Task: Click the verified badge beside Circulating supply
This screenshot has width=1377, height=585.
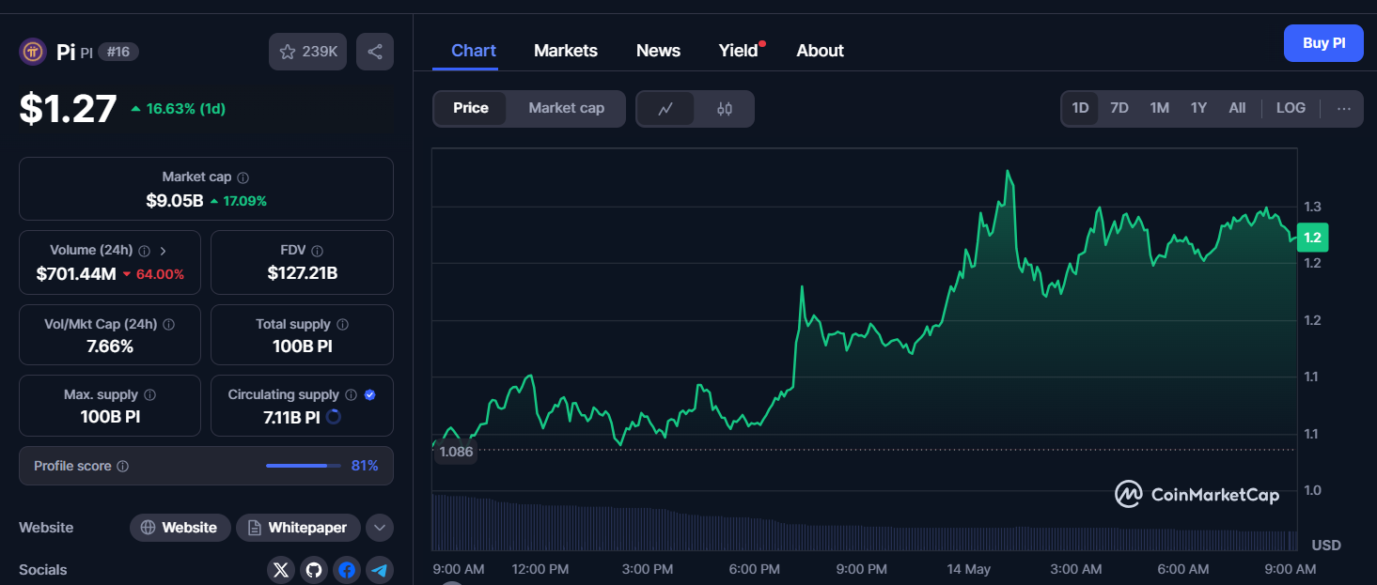Action: pyautogui.click(x=370, y=395)
